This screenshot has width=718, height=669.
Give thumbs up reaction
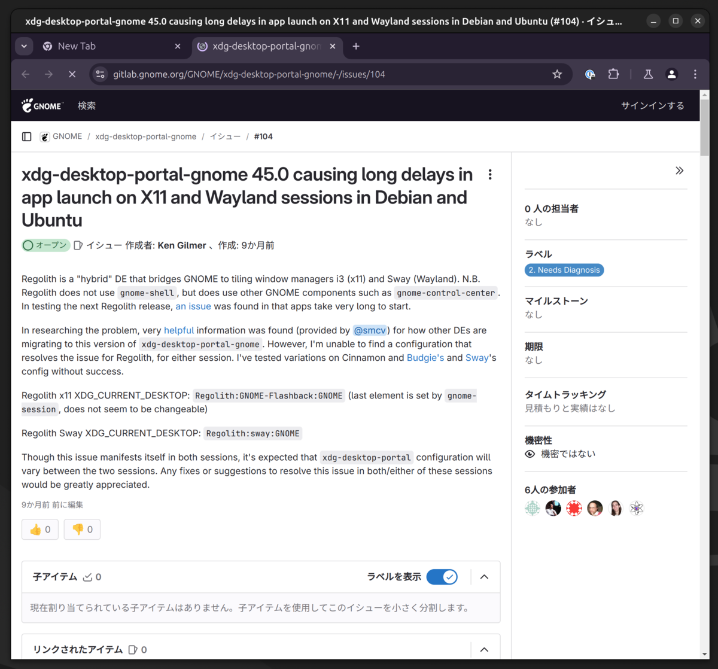[40, 529]
